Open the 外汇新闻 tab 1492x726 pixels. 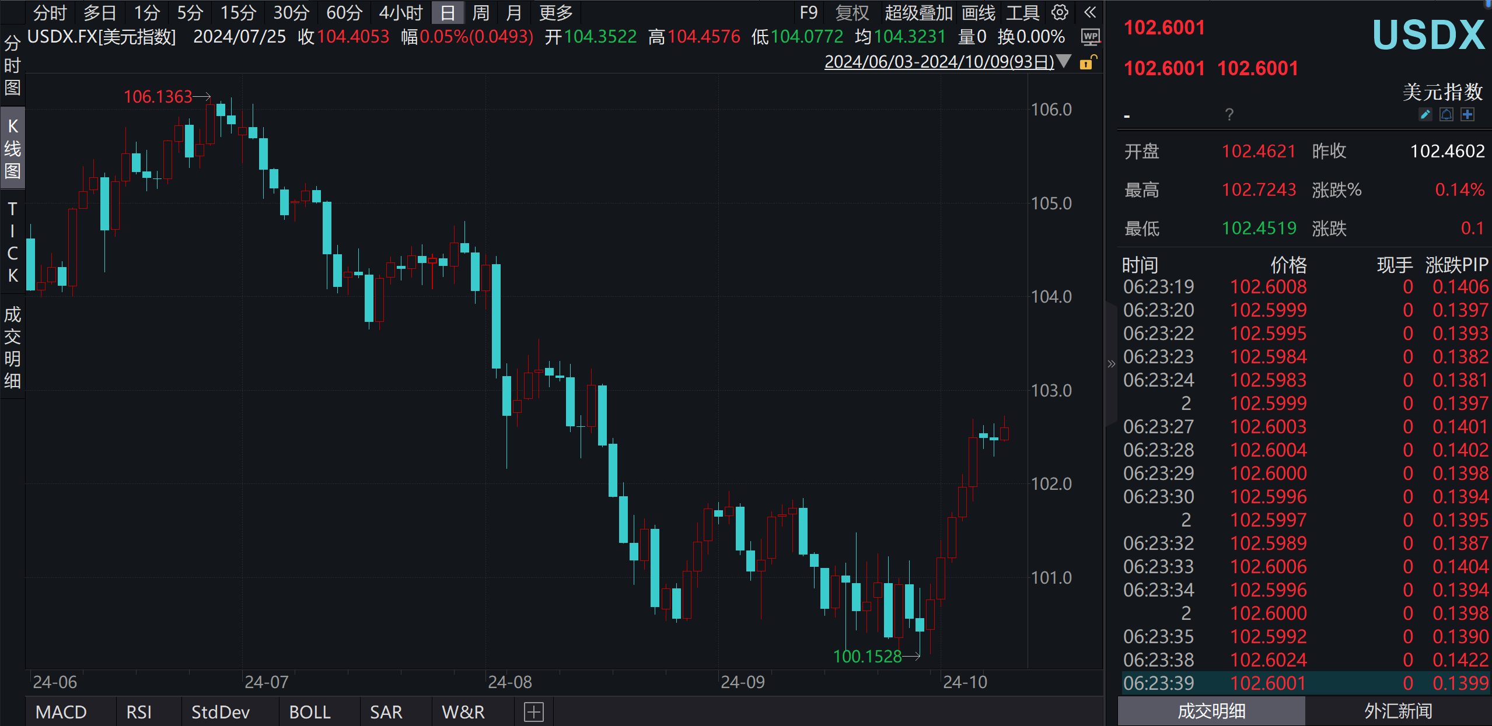(1397, 711)
